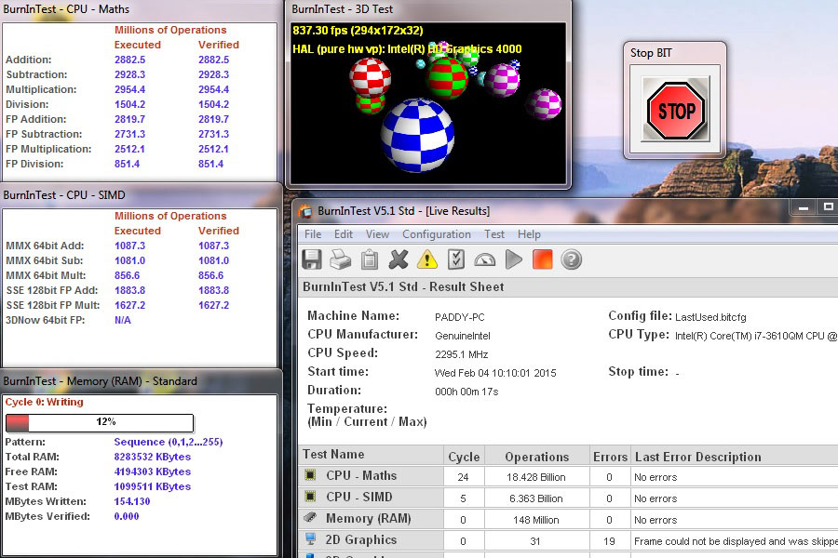Click the Division executed value 1504.2
Image resolution: width=838 pixels, height=558 pixels.
point(129,105)
